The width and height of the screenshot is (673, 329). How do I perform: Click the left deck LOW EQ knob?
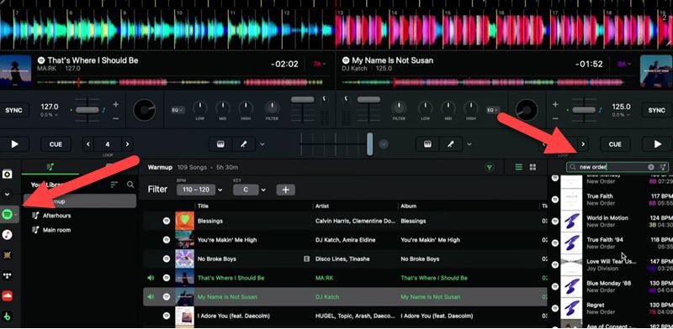tap(199, 108)
